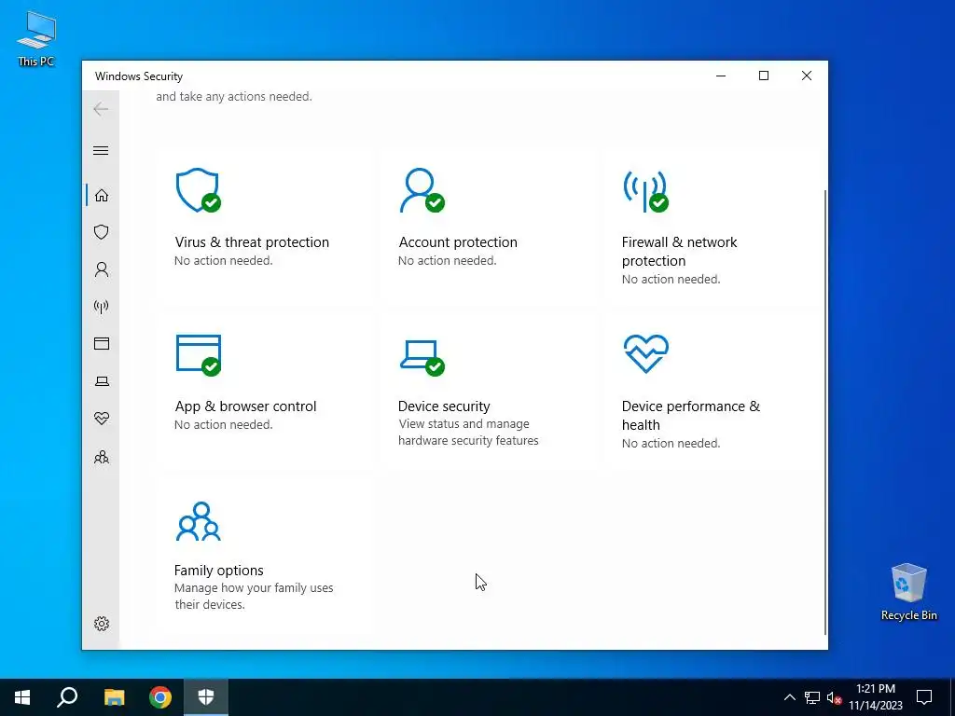Open the clock showing 1:21 PM
This screenshot has height=716, width=955.
pyautogui.click(x=876, y=697)
